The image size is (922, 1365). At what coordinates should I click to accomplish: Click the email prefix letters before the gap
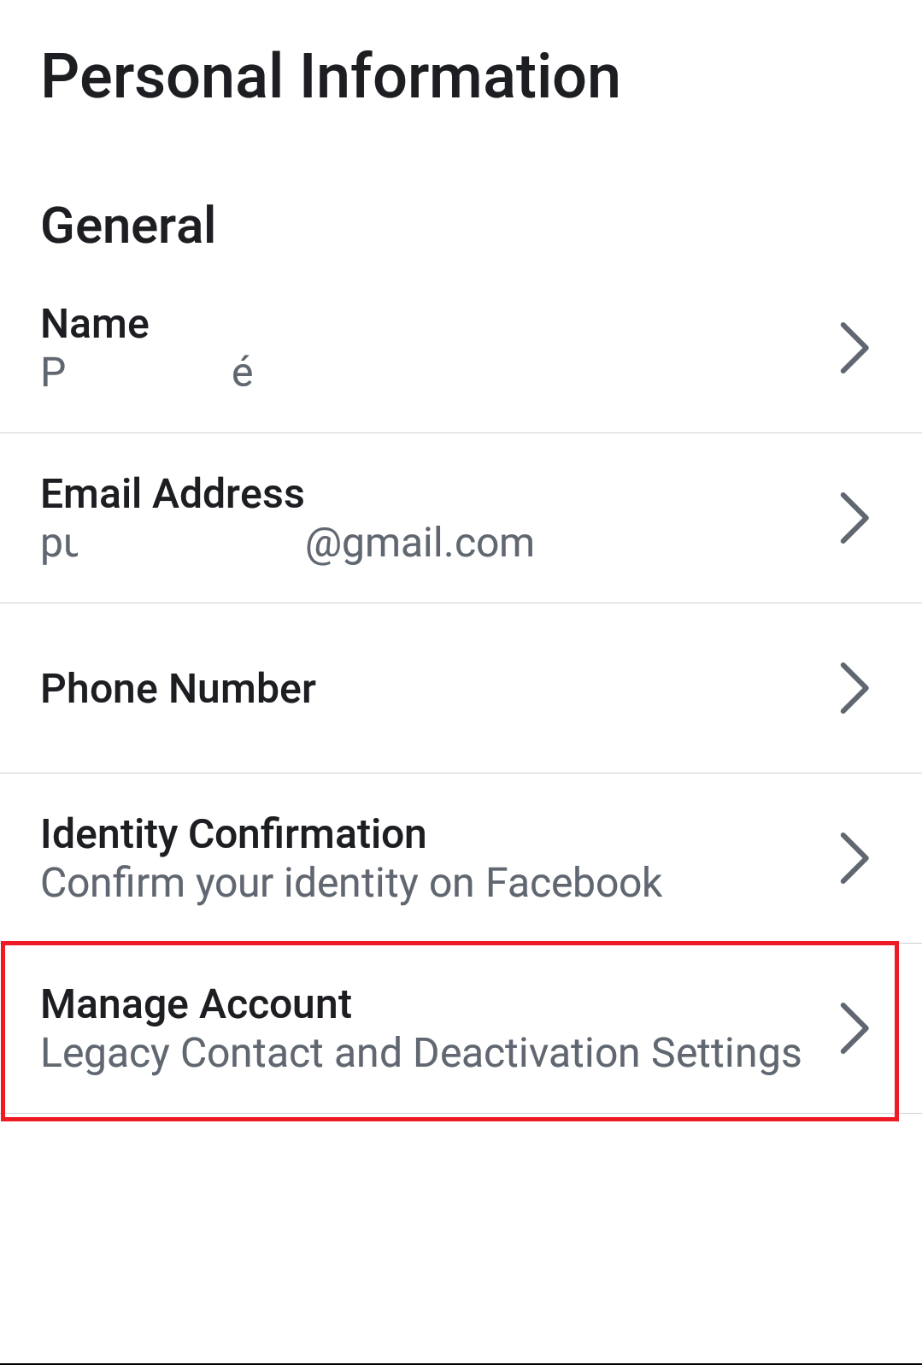click(x=59, y=545)
